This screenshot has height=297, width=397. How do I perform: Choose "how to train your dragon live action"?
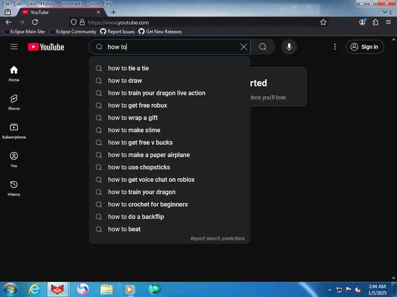170,93
